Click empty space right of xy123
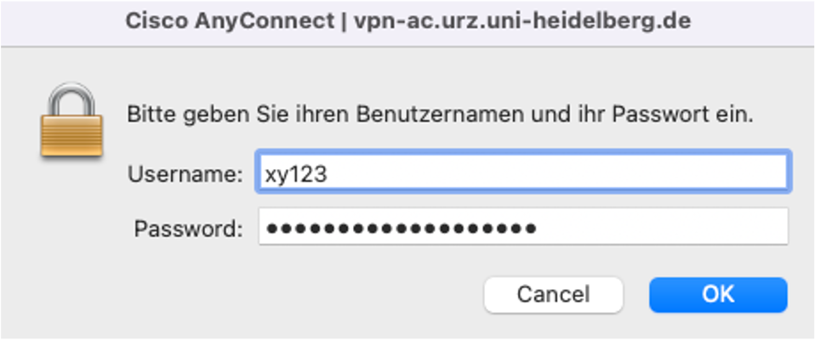Image resolution: width=815 pixels, height=340 pixels. click(x=556, y=172)
